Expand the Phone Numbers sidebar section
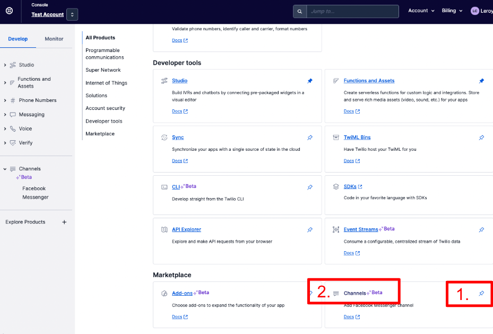Screen dimensions: 493x334 point(5,100)
